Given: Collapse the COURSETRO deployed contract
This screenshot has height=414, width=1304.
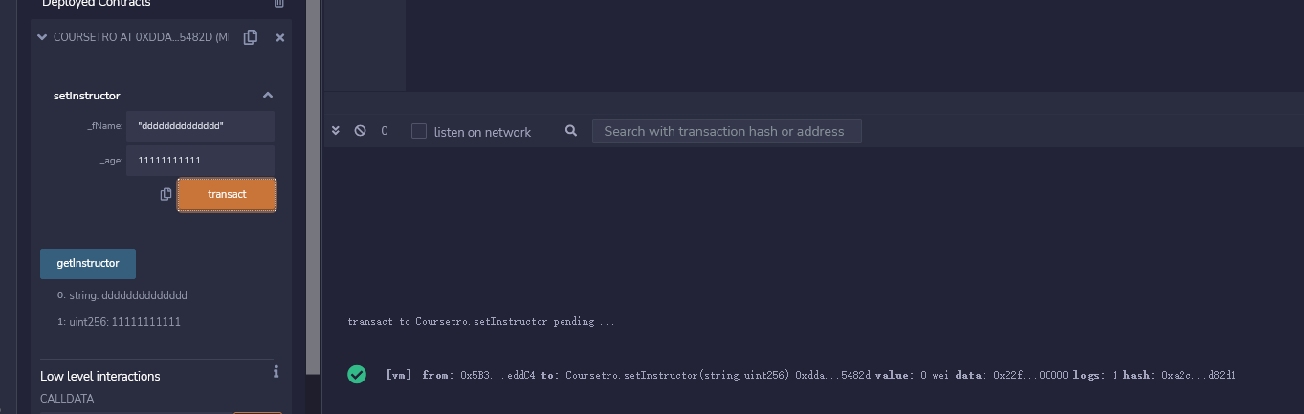Looking at the screenshot, I should 41,37.
